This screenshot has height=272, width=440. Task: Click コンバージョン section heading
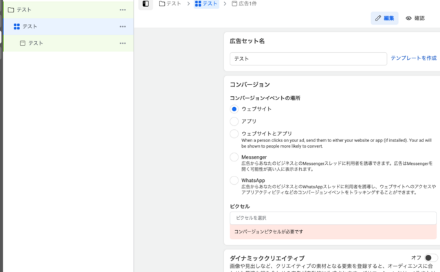pyautogui.click(x=250, y=84)
